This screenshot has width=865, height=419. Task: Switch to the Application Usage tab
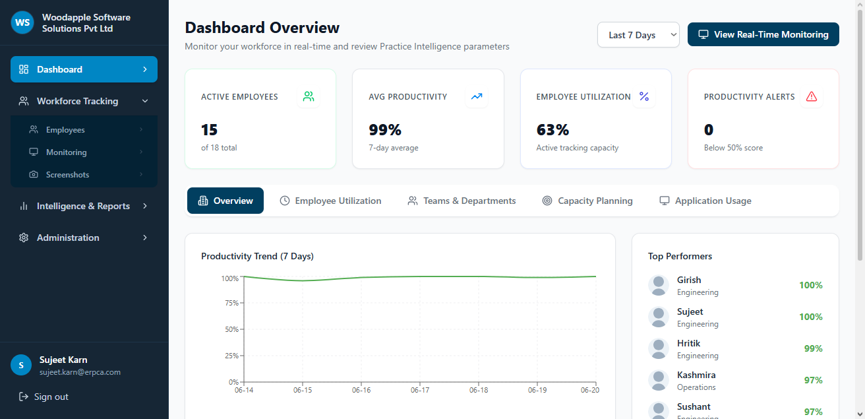[x=705, y=201]
